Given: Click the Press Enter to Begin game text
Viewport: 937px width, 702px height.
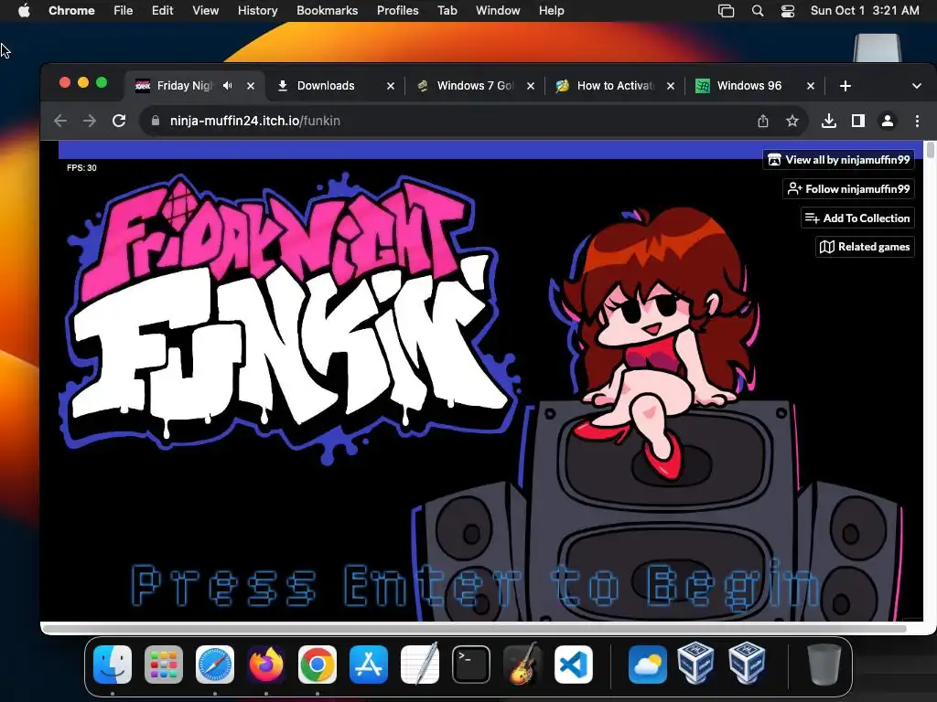Looking at the screenshot, I should (476, 585).
